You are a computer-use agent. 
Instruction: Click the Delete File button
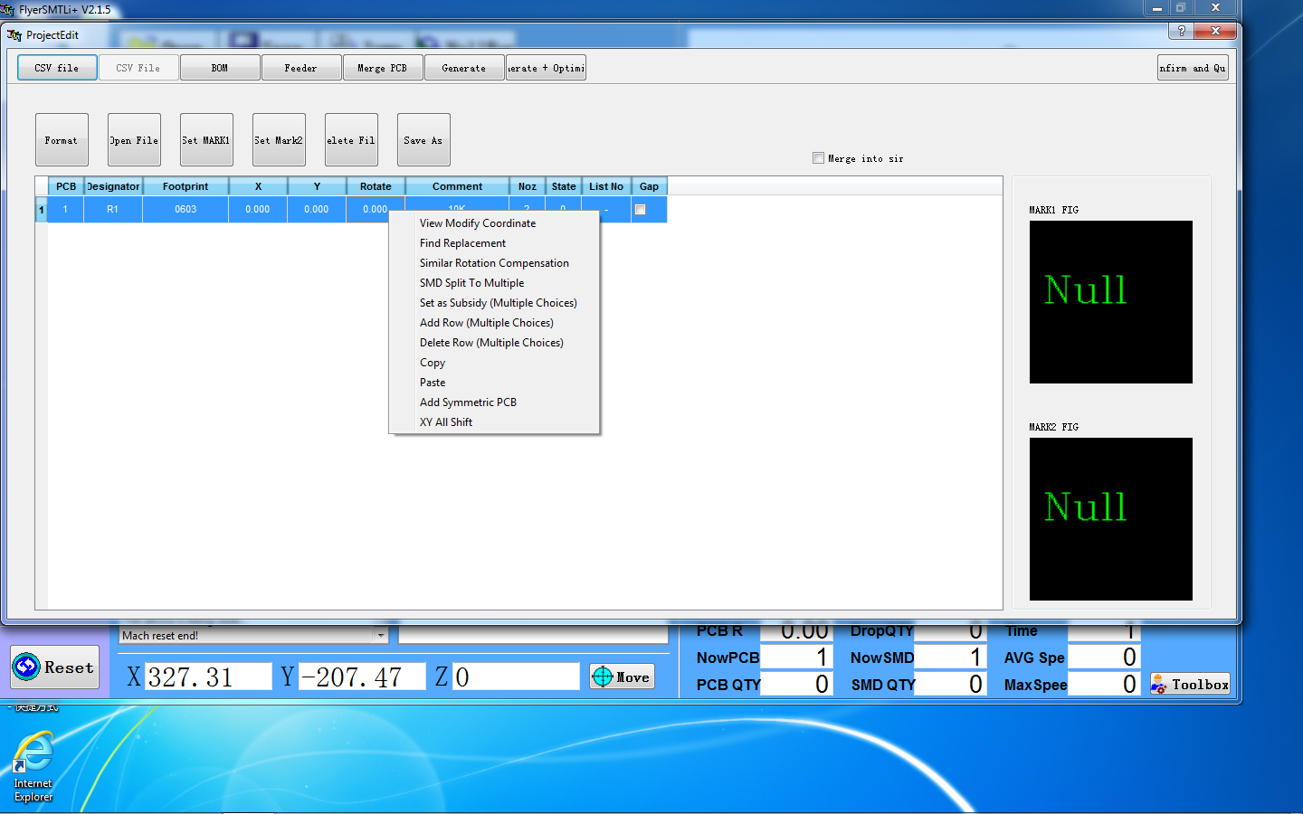click(x=351, y=140)
